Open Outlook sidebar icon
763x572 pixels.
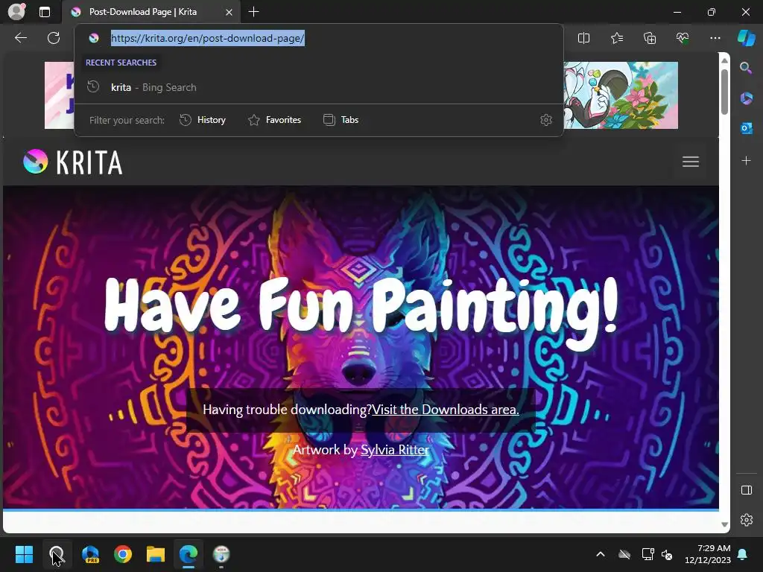[x=746, y=128]
